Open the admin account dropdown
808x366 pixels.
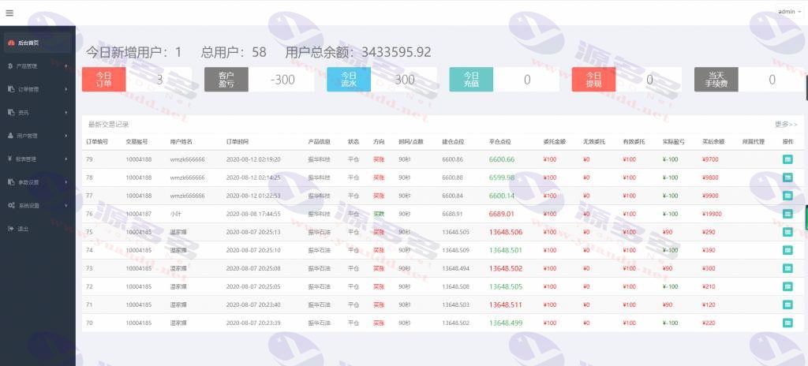(x=789, y=11)
